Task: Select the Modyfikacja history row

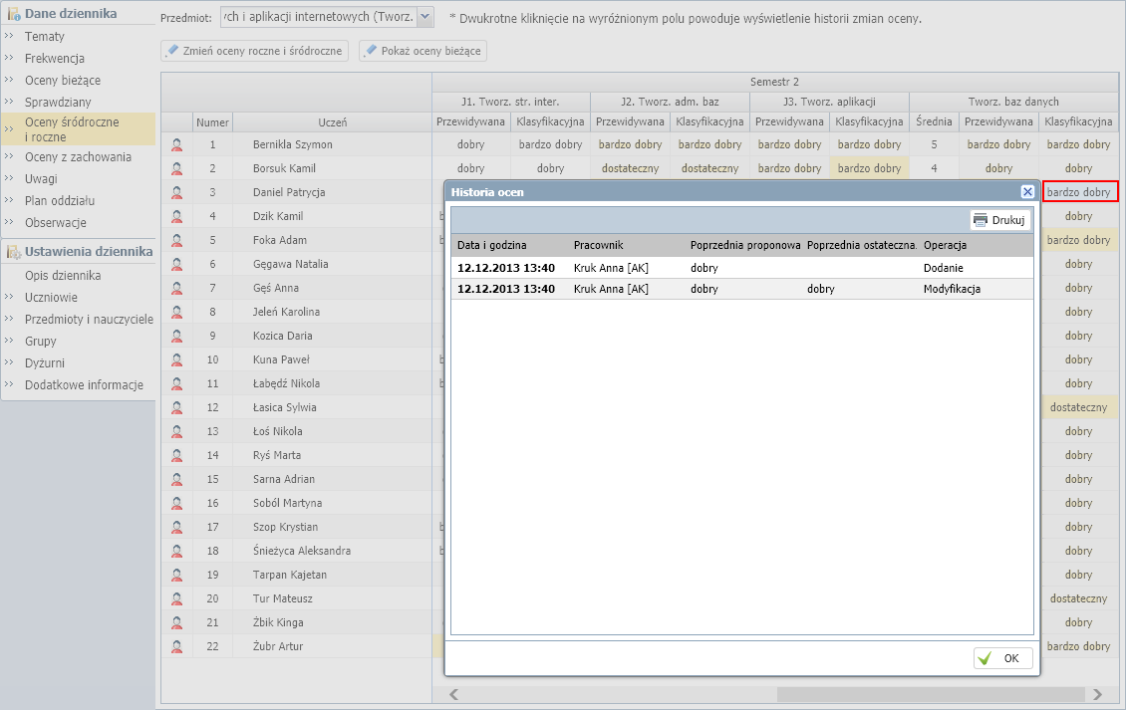Action: (x=741, y=289)
